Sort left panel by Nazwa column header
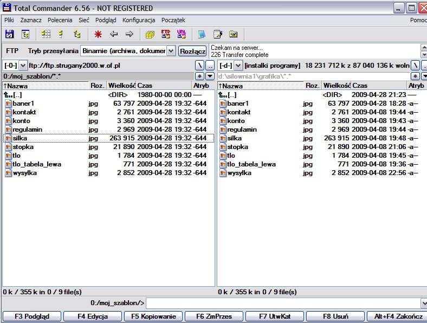Screen dimensions: 427x323 [x=46, y=86]
